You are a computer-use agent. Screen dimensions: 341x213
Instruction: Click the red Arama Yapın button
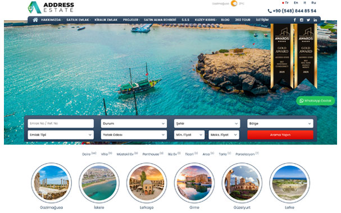point(280,135)
